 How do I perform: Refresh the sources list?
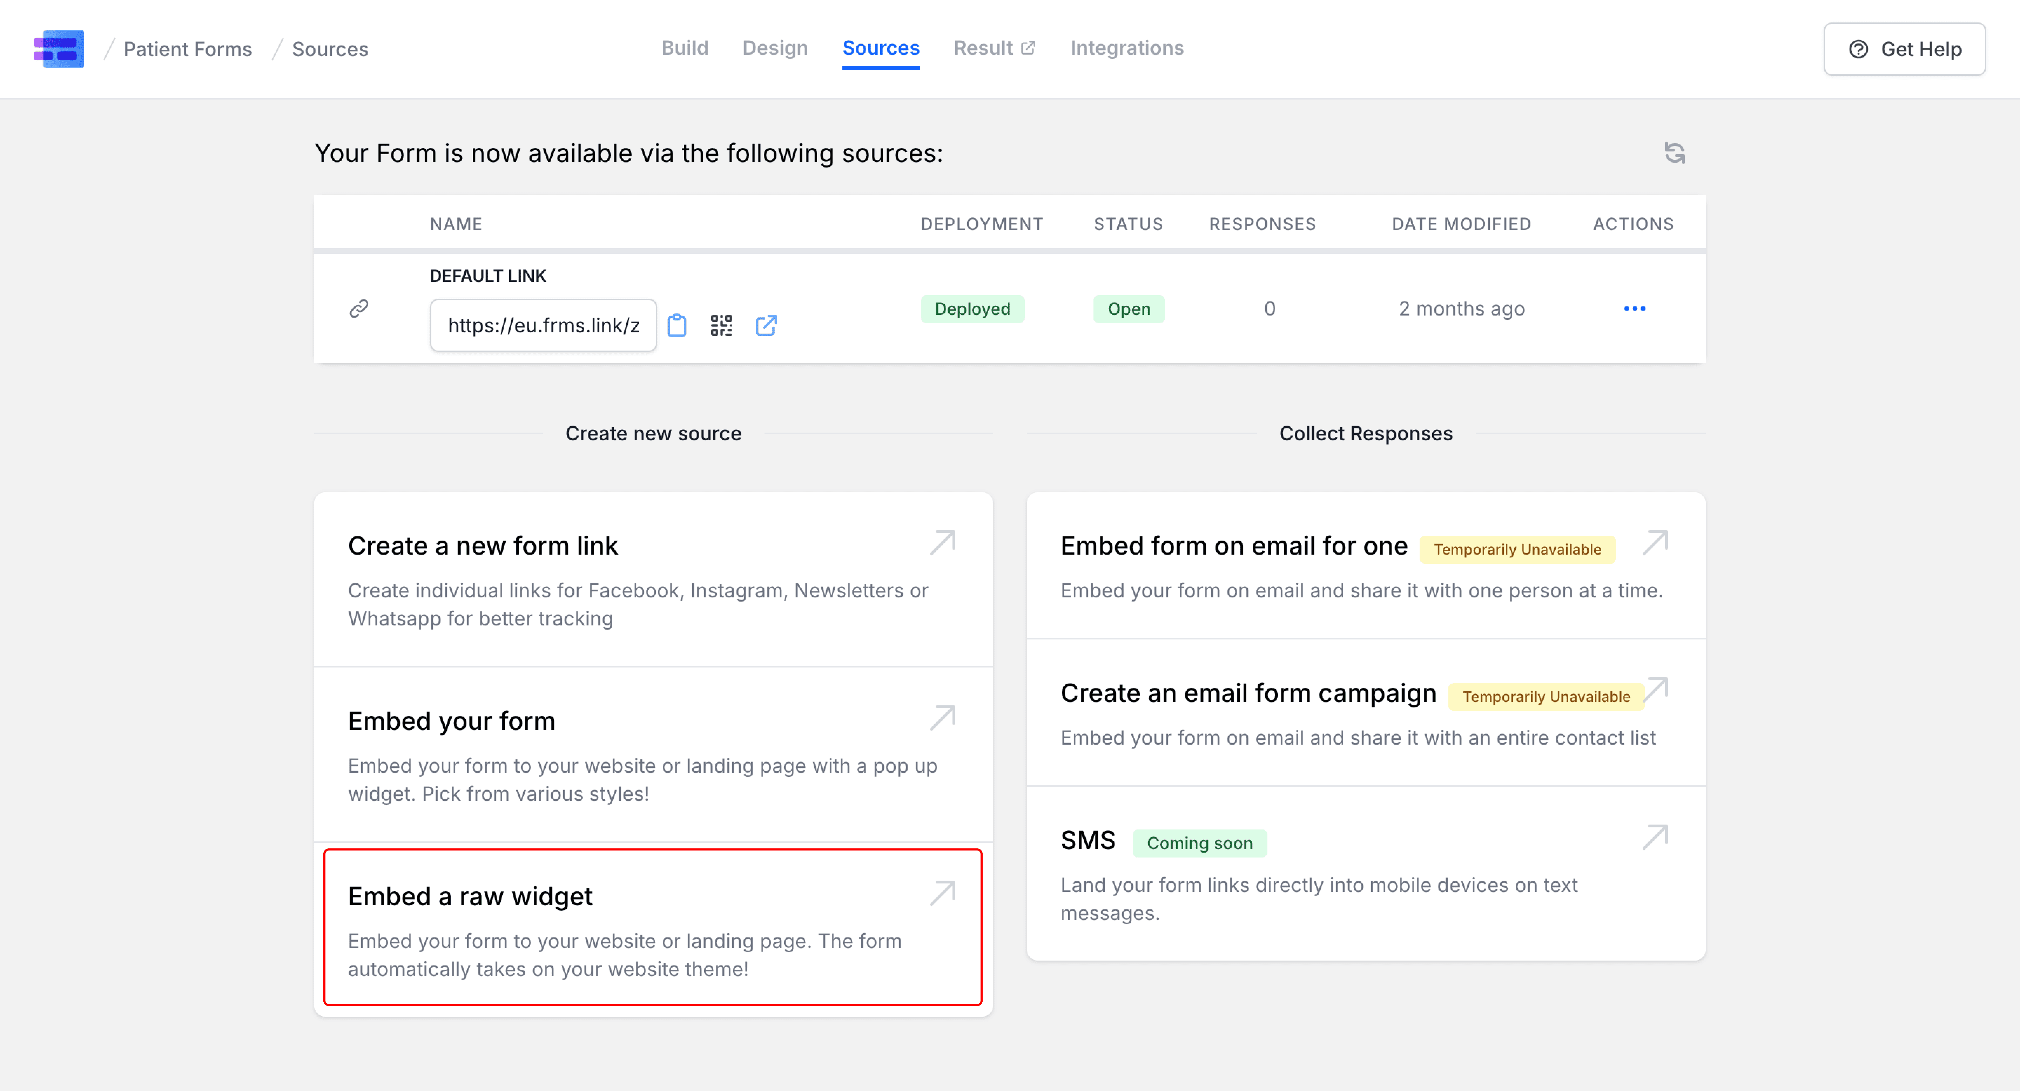click(x=1674, y=153)
